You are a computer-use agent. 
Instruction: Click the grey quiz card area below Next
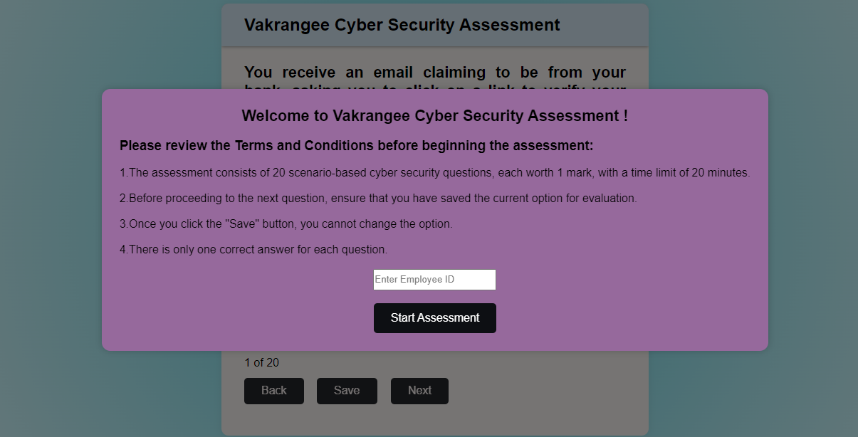tap(435, 420)
